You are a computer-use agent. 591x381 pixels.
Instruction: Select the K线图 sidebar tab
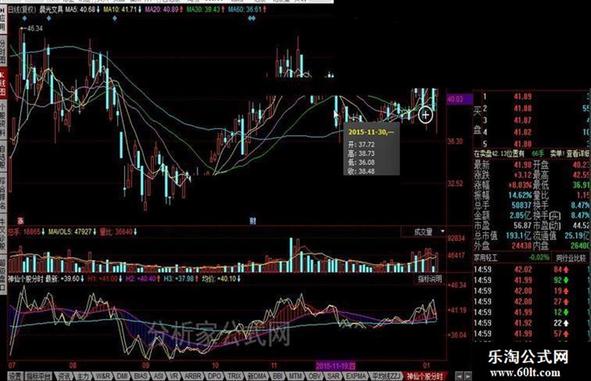[3, 84]
